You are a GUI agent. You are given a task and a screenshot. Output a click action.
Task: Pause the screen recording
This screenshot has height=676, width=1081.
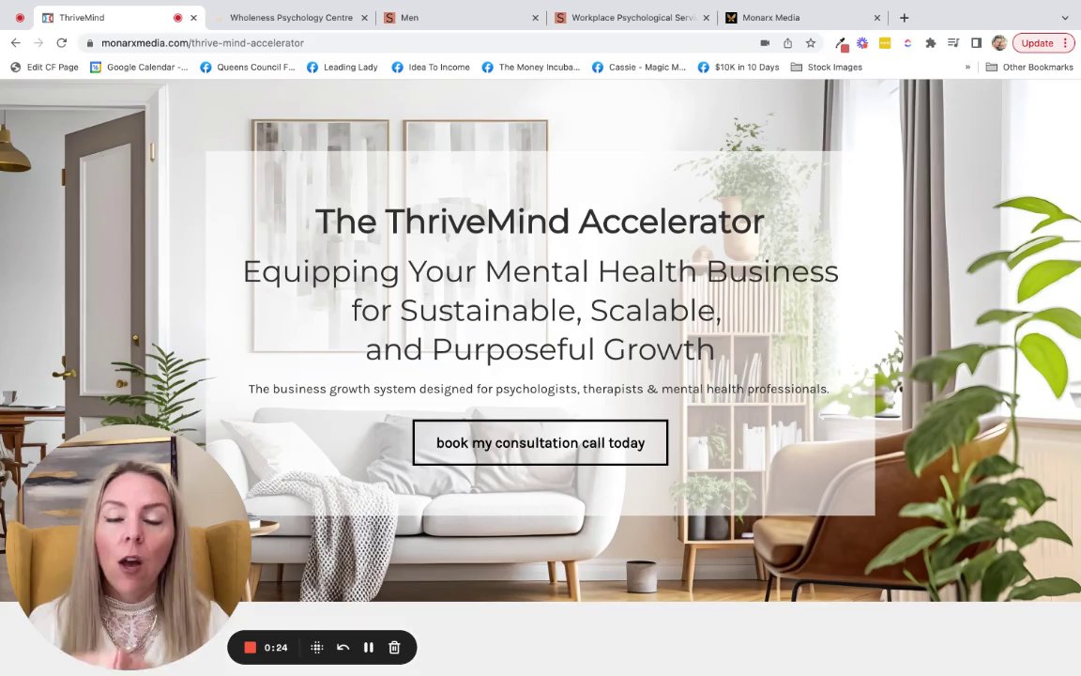tap(368, 647)
